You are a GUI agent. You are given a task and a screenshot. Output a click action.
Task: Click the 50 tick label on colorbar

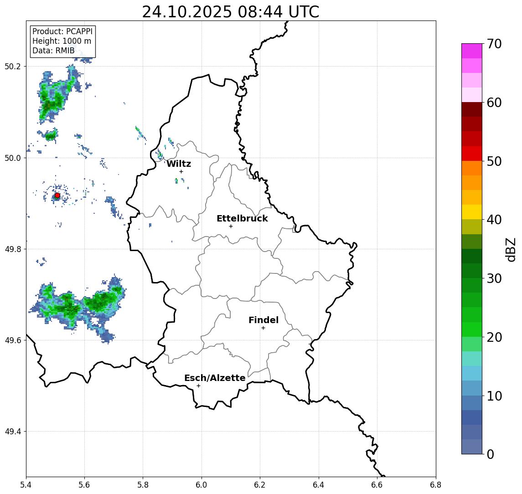(494, 161)
